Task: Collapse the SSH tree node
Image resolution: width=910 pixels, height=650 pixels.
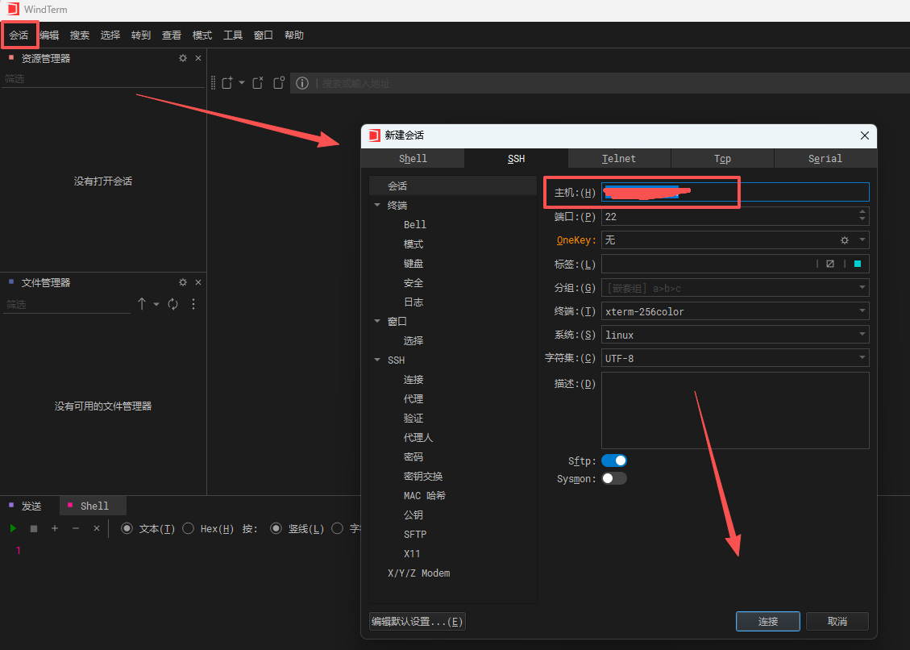Action: click(377, 360)
